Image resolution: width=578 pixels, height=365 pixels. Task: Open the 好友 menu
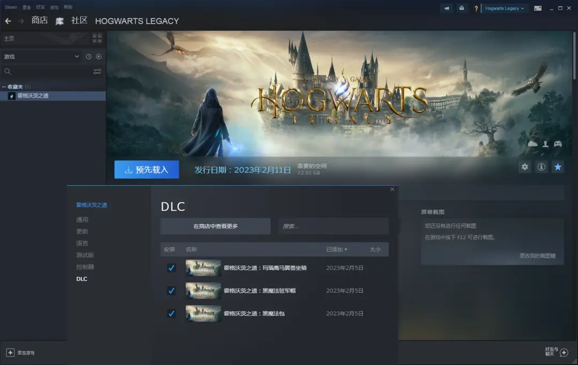coord(41,7)
